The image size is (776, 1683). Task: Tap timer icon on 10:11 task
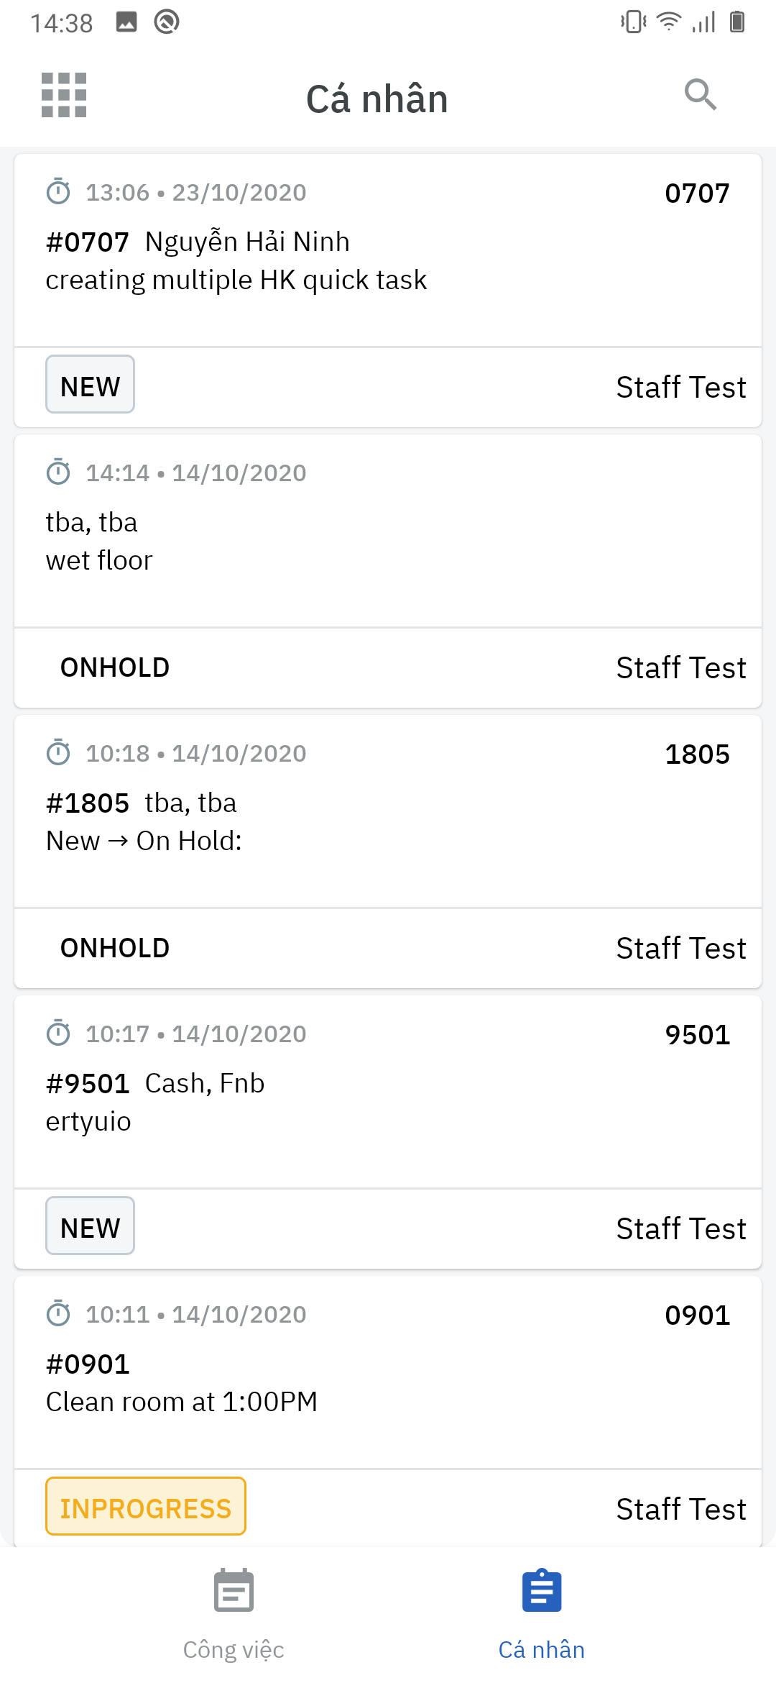58,1314
